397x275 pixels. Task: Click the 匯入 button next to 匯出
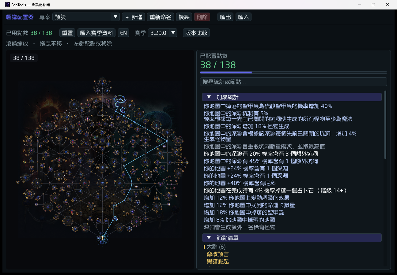(x=244, y=17)
